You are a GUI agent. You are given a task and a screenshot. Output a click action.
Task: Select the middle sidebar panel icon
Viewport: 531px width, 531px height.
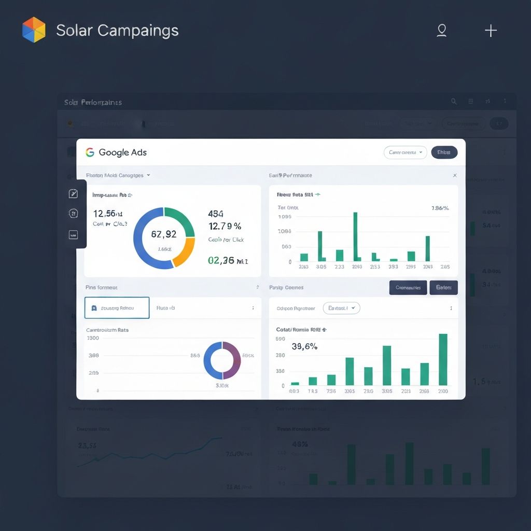[73, 214]
